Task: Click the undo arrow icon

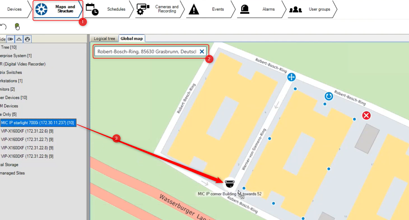Action: tap(3, 27)
